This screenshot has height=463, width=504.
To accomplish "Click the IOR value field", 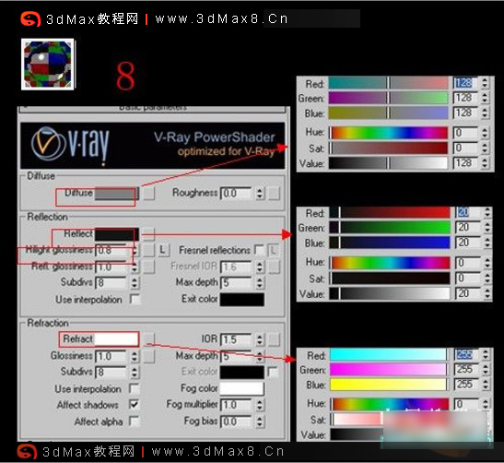I will pos(237,339).
